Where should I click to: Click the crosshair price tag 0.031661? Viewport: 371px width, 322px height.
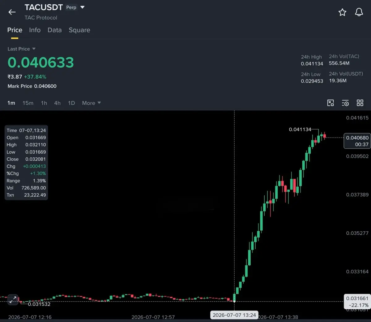[x=357, y=302]
